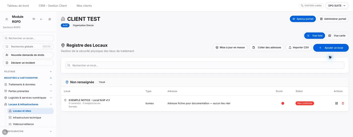Switch to Vue carte

pos(337,36)
